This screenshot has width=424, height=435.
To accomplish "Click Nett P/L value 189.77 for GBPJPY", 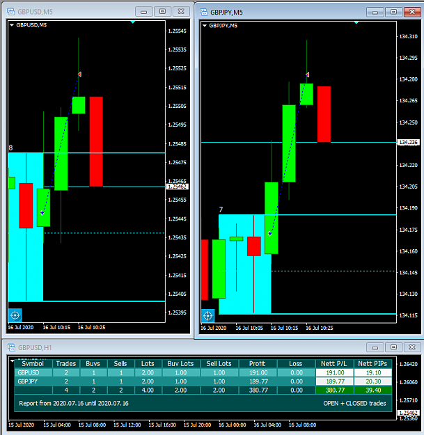I will click(334, 381).
